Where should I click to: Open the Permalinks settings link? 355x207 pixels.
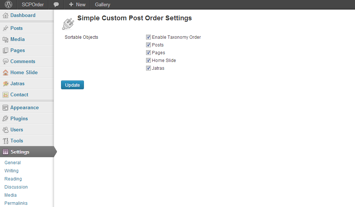point(16,203)
